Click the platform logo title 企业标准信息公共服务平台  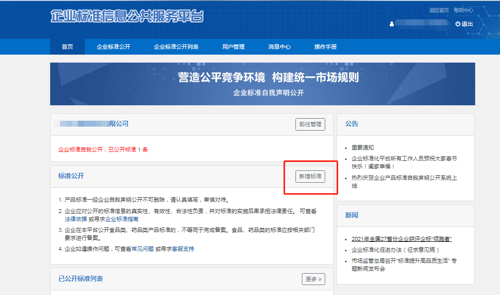(127, 16)
